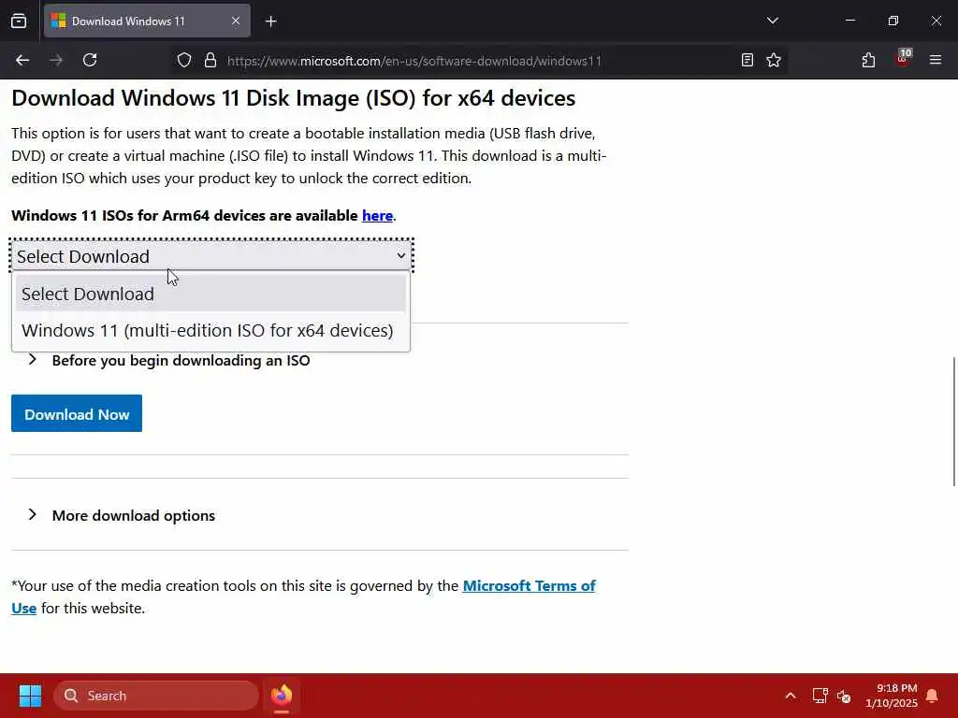This screenshot has width=958, height=718.
Task: Minimize the Firefox window
Action: [849, 21]
